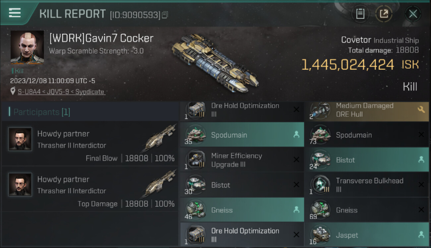Select the highlighted Gneiss 46 row
Screen dimensions: 431x248
pos(242,210)
